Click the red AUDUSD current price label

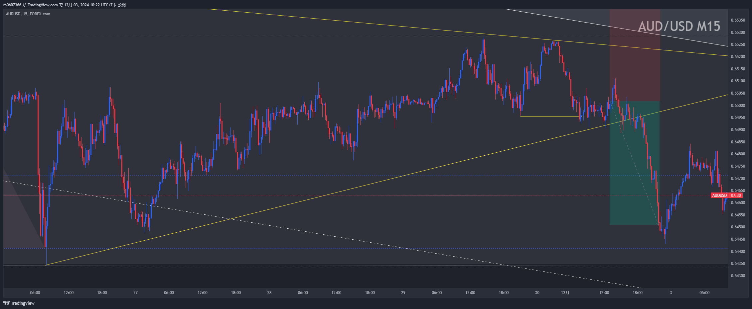719,195
